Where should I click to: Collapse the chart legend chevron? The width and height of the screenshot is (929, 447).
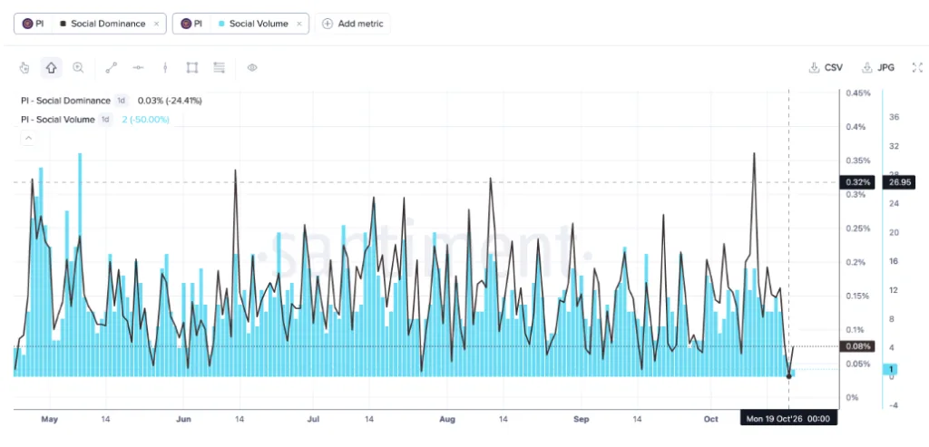click(28, 139)
